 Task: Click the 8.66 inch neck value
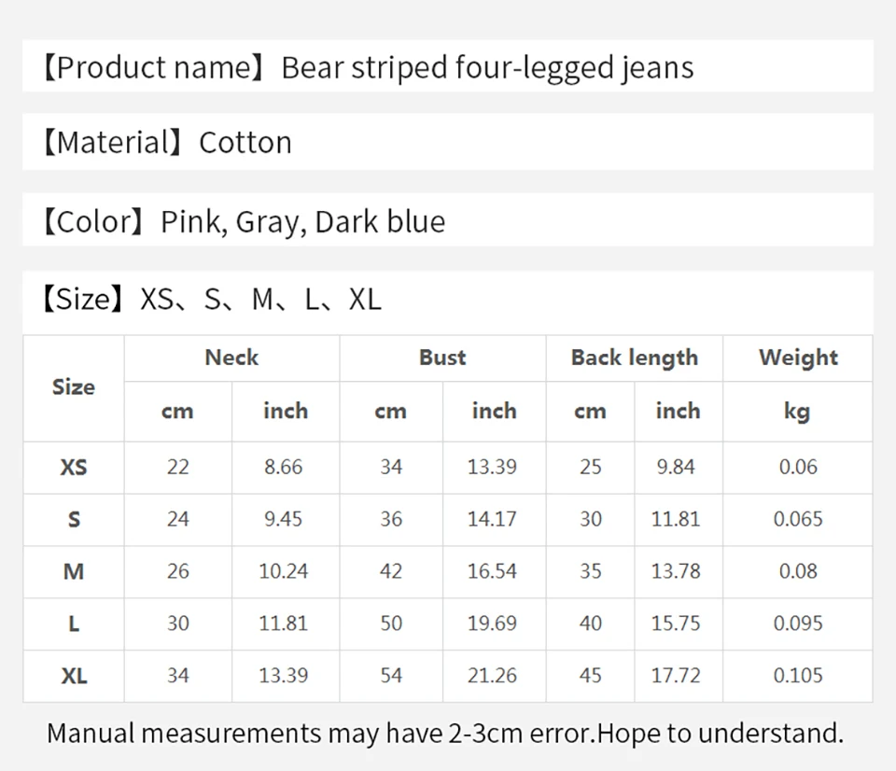point(284,467)
